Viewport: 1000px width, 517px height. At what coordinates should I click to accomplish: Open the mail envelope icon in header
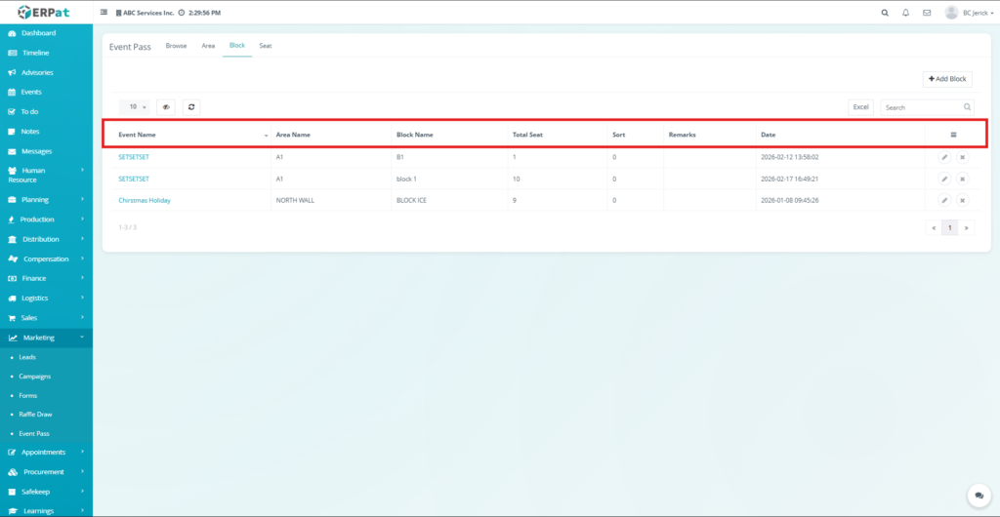(926, 13)
